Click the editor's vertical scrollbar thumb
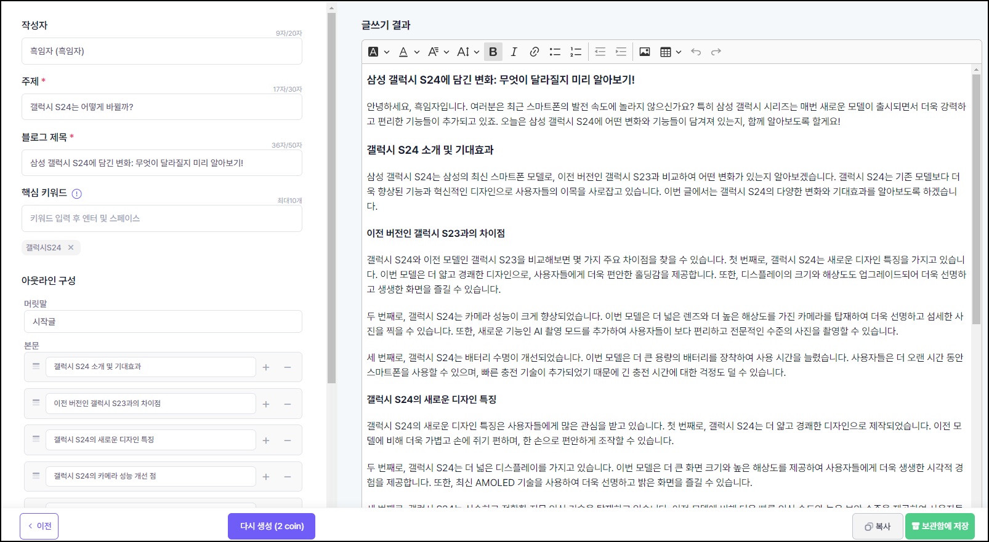 [x=976, y=199]
